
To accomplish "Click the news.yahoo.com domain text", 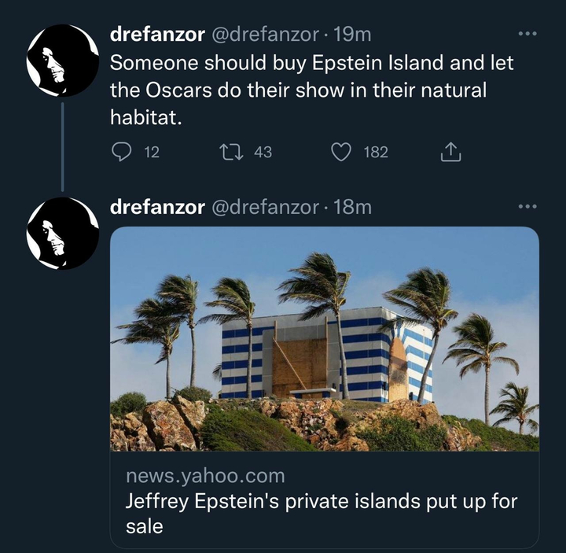I will pyautogui.click(x=205, y=476).
